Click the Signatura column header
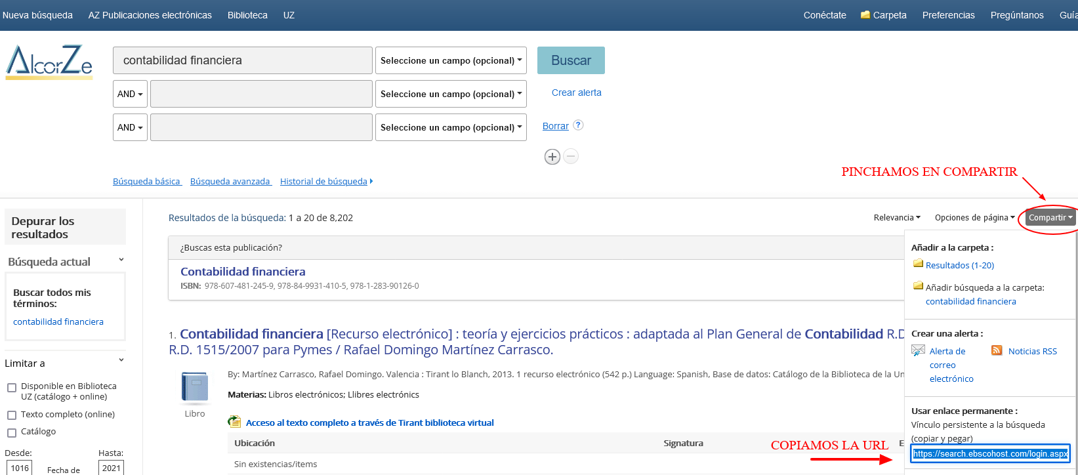This screenshot has width=1078, height=475. click(683, 443)
